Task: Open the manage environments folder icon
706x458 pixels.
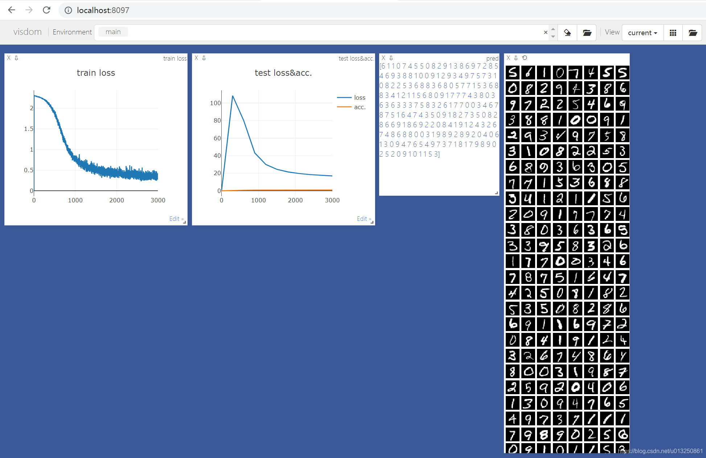Action: [587, 33]
